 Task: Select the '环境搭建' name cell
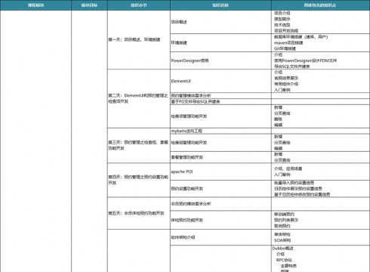click(x=220, y=42)
